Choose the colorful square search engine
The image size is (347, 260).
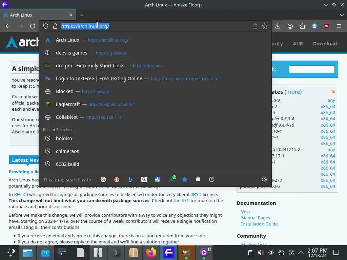pos(158,179)
